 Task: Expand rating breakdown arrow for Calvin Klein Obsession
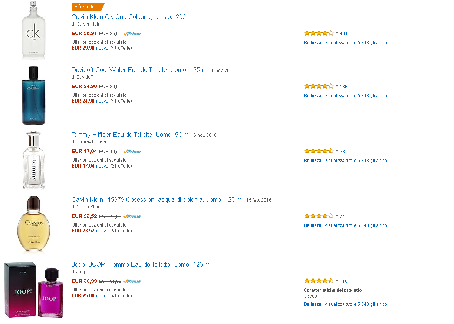[337, 216]
